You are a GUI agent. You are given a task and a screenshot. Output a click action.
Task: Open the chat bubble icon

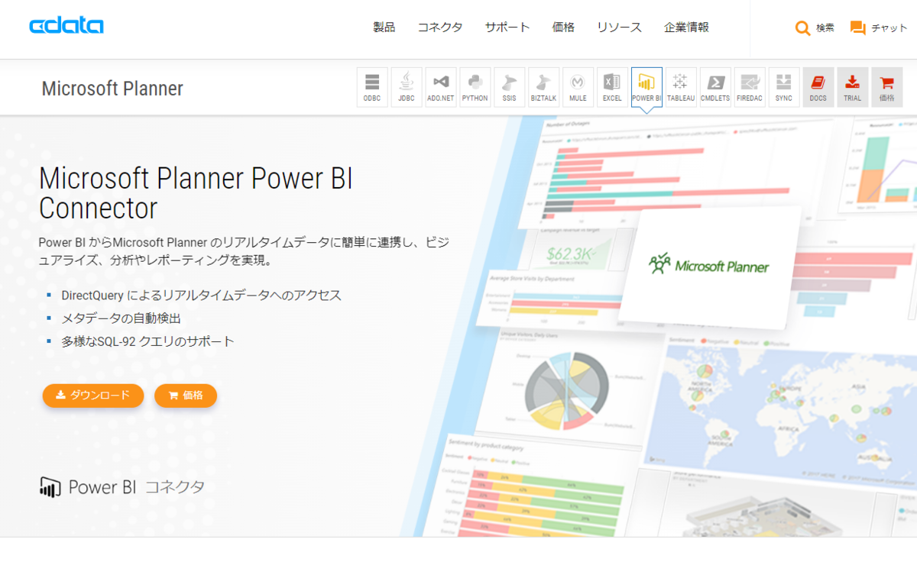click(858, 28)
